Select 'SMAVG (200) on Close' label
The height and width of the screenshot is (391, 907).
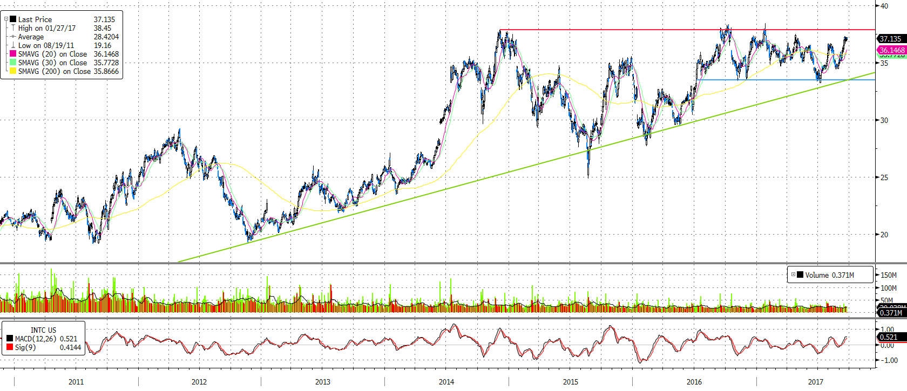tap(55, 71)
